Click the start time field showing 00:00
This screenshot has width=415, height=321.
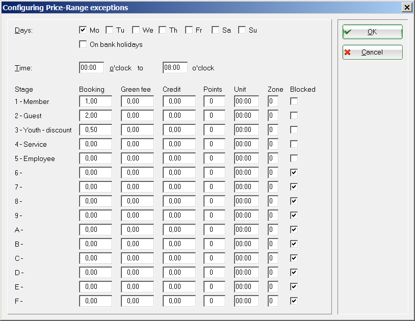pos(92,68)
